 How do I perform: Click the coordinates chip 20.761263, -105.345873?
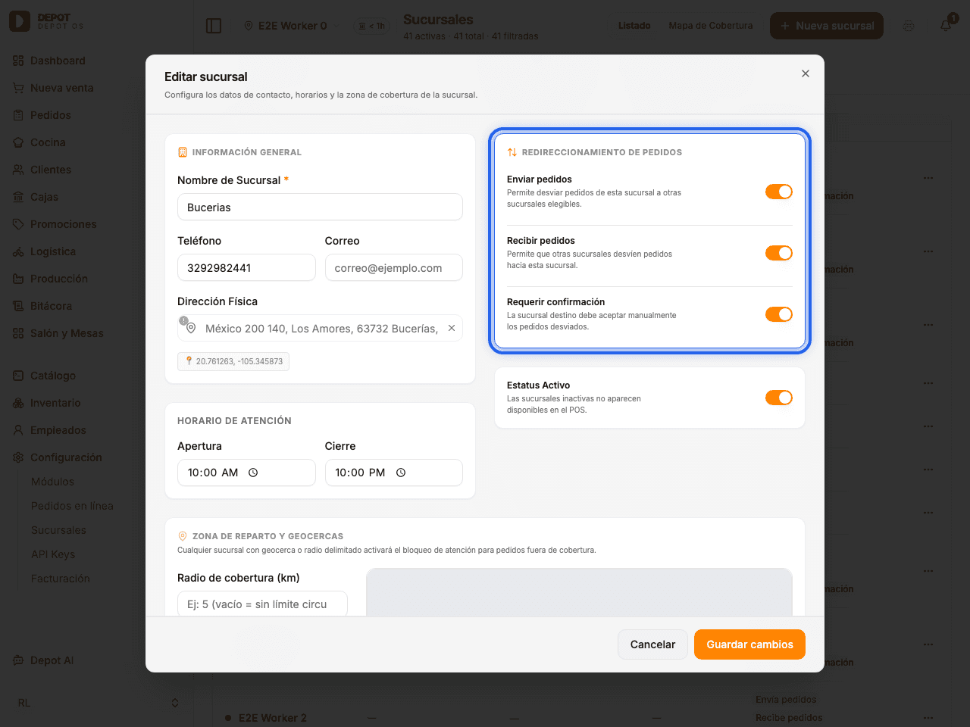tap(233, 361)
